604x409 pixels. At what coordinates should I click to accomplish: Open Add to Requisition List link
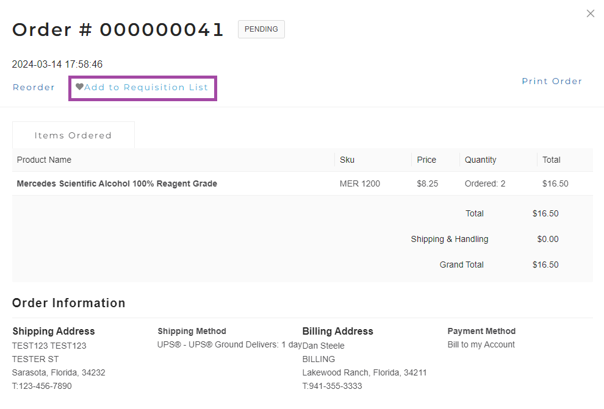[x=146, y=87]
